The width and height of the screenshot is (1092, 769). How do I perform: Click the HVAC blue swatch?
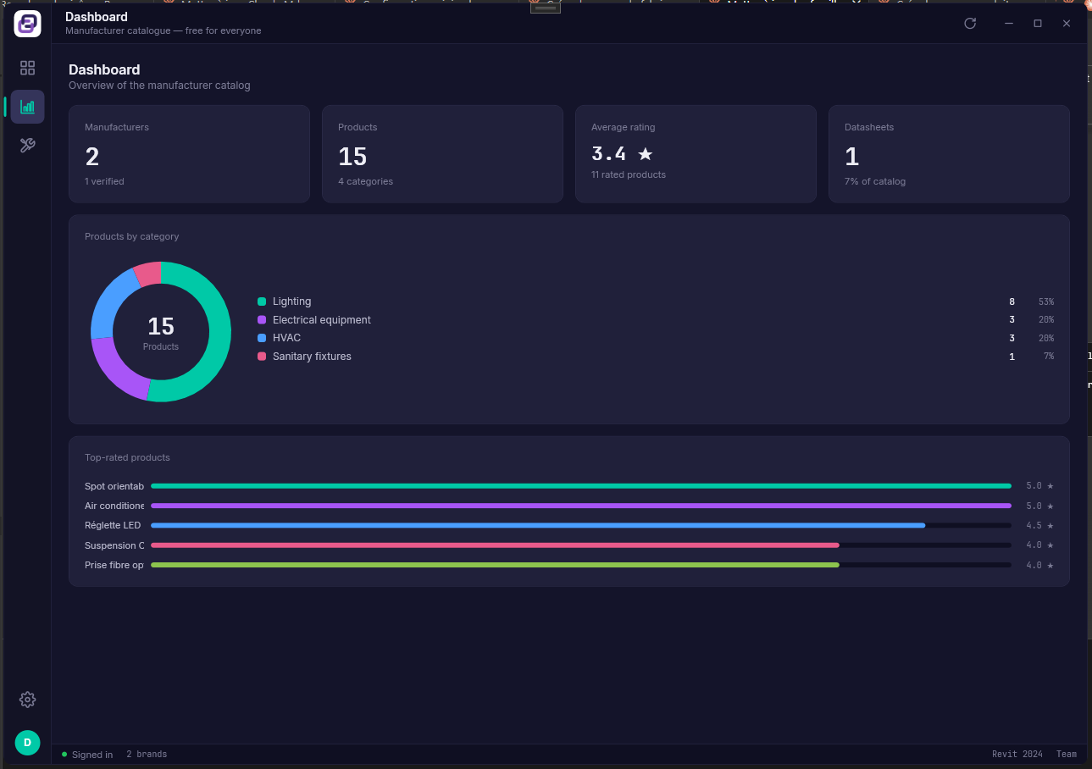262,338
